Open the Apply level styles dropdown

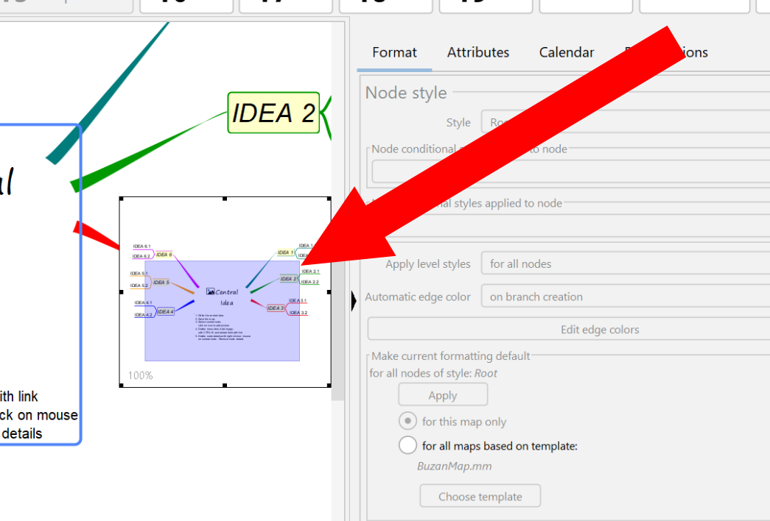625,264
